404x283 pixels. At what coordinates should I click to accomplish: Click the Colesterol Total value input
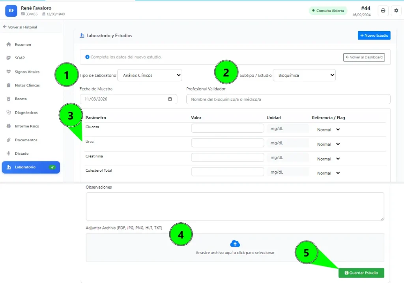228,172
